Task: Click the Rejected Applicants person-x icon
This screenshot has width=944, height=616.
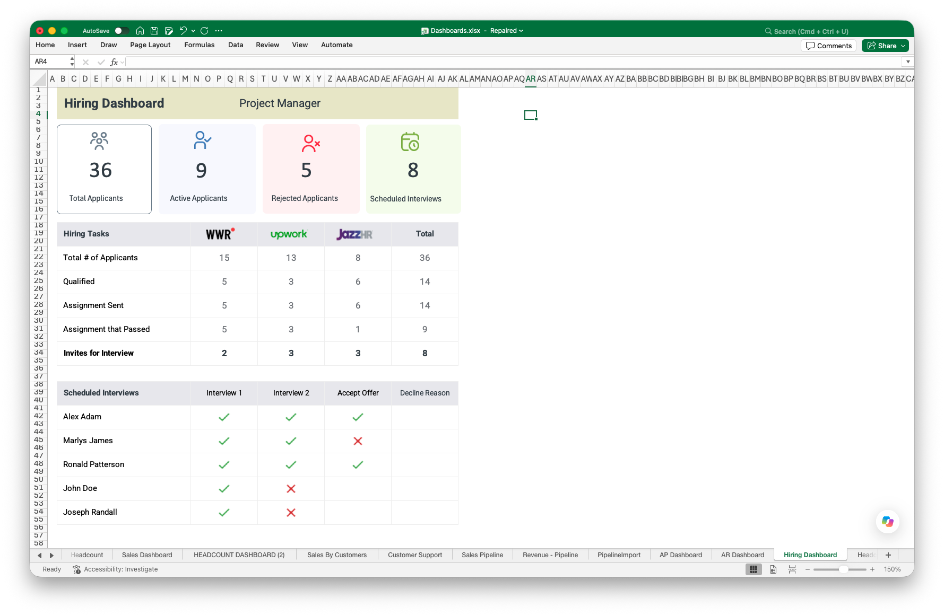Action: tap(311, 143)
